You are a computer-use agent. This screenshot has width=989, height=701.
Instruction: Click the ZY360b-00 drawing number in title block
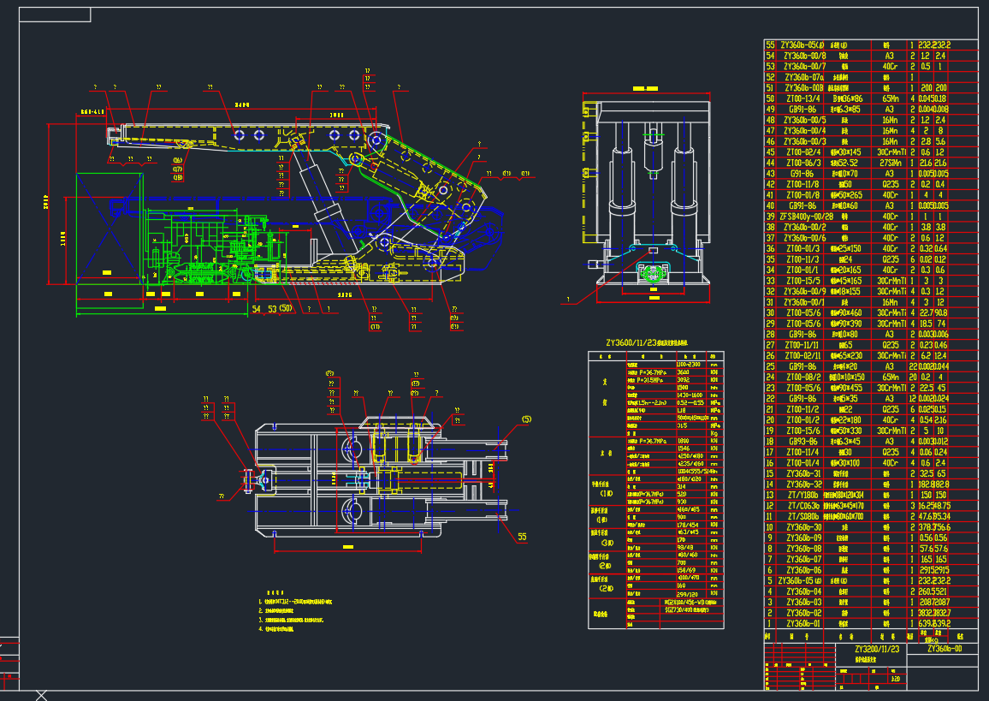[x=945, y=650]
